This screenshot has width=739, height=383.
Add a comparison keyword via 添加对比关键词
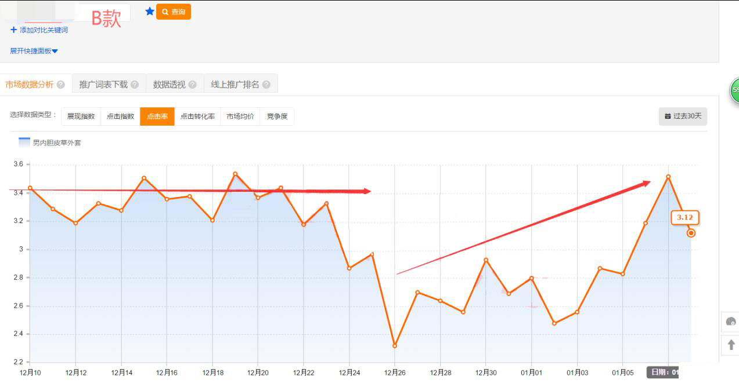(x=39, y=30)
